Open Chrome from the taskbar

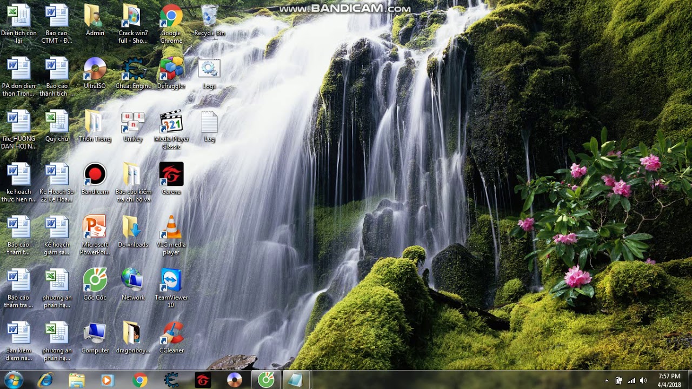pyautogui.click(x=140, y=380)
